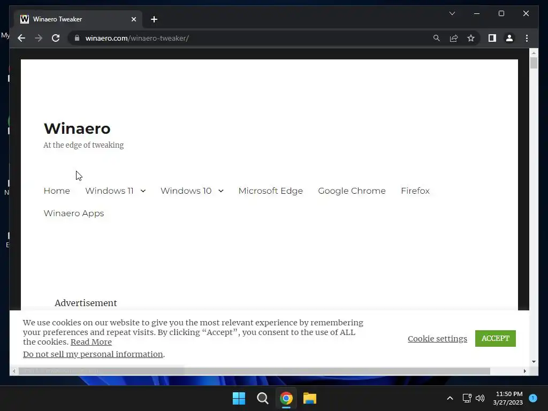Open volume control in tray
The image size is (548, 411).
pos(480,398)
